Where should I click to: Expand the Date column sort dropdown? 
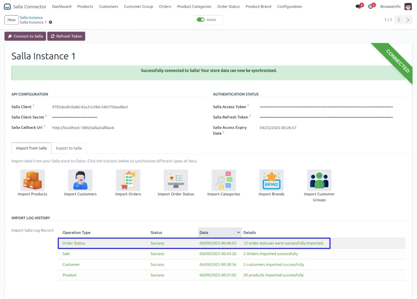[x=238, y=233]
